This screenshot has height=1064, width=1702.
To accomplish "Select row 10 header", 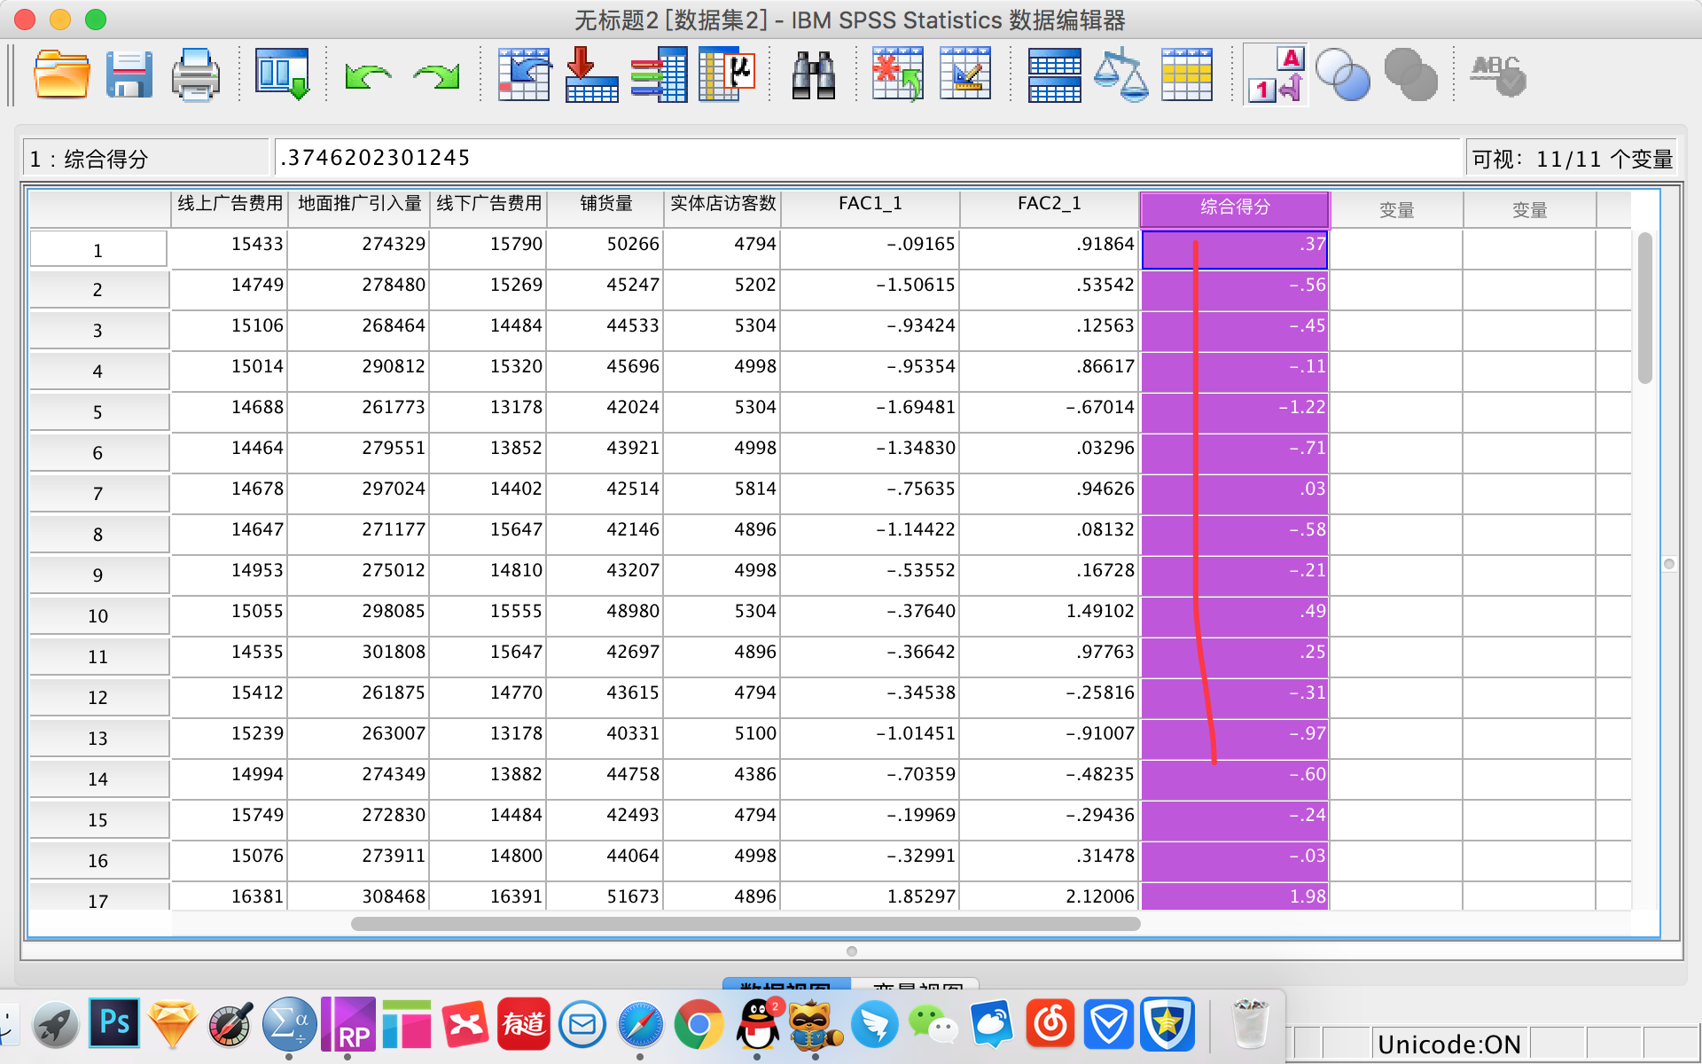I will pyautogui.click(x=98, y=616).
